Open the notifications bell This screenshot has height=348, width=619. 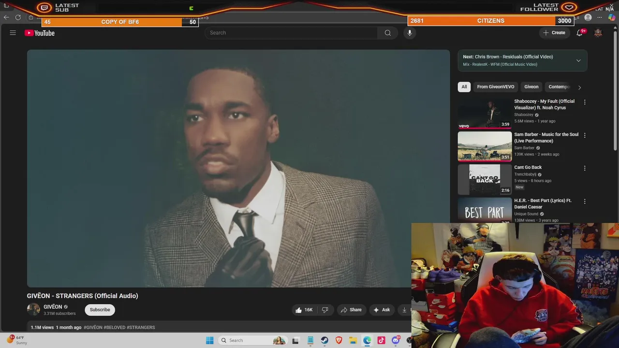(x=579, y=33)
